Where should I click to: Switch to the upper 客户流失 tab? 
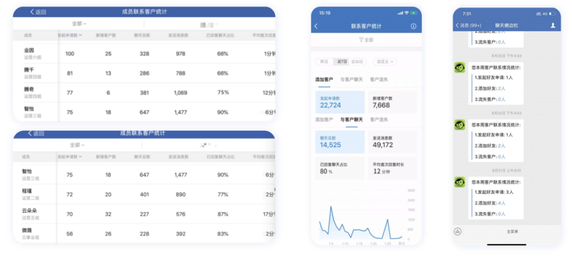tap(379, 79)
